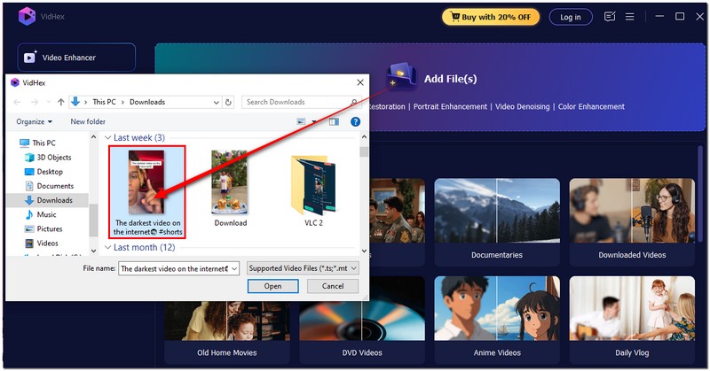
Task: Open the hamburger menu in title bar
Action: point(629,17)
